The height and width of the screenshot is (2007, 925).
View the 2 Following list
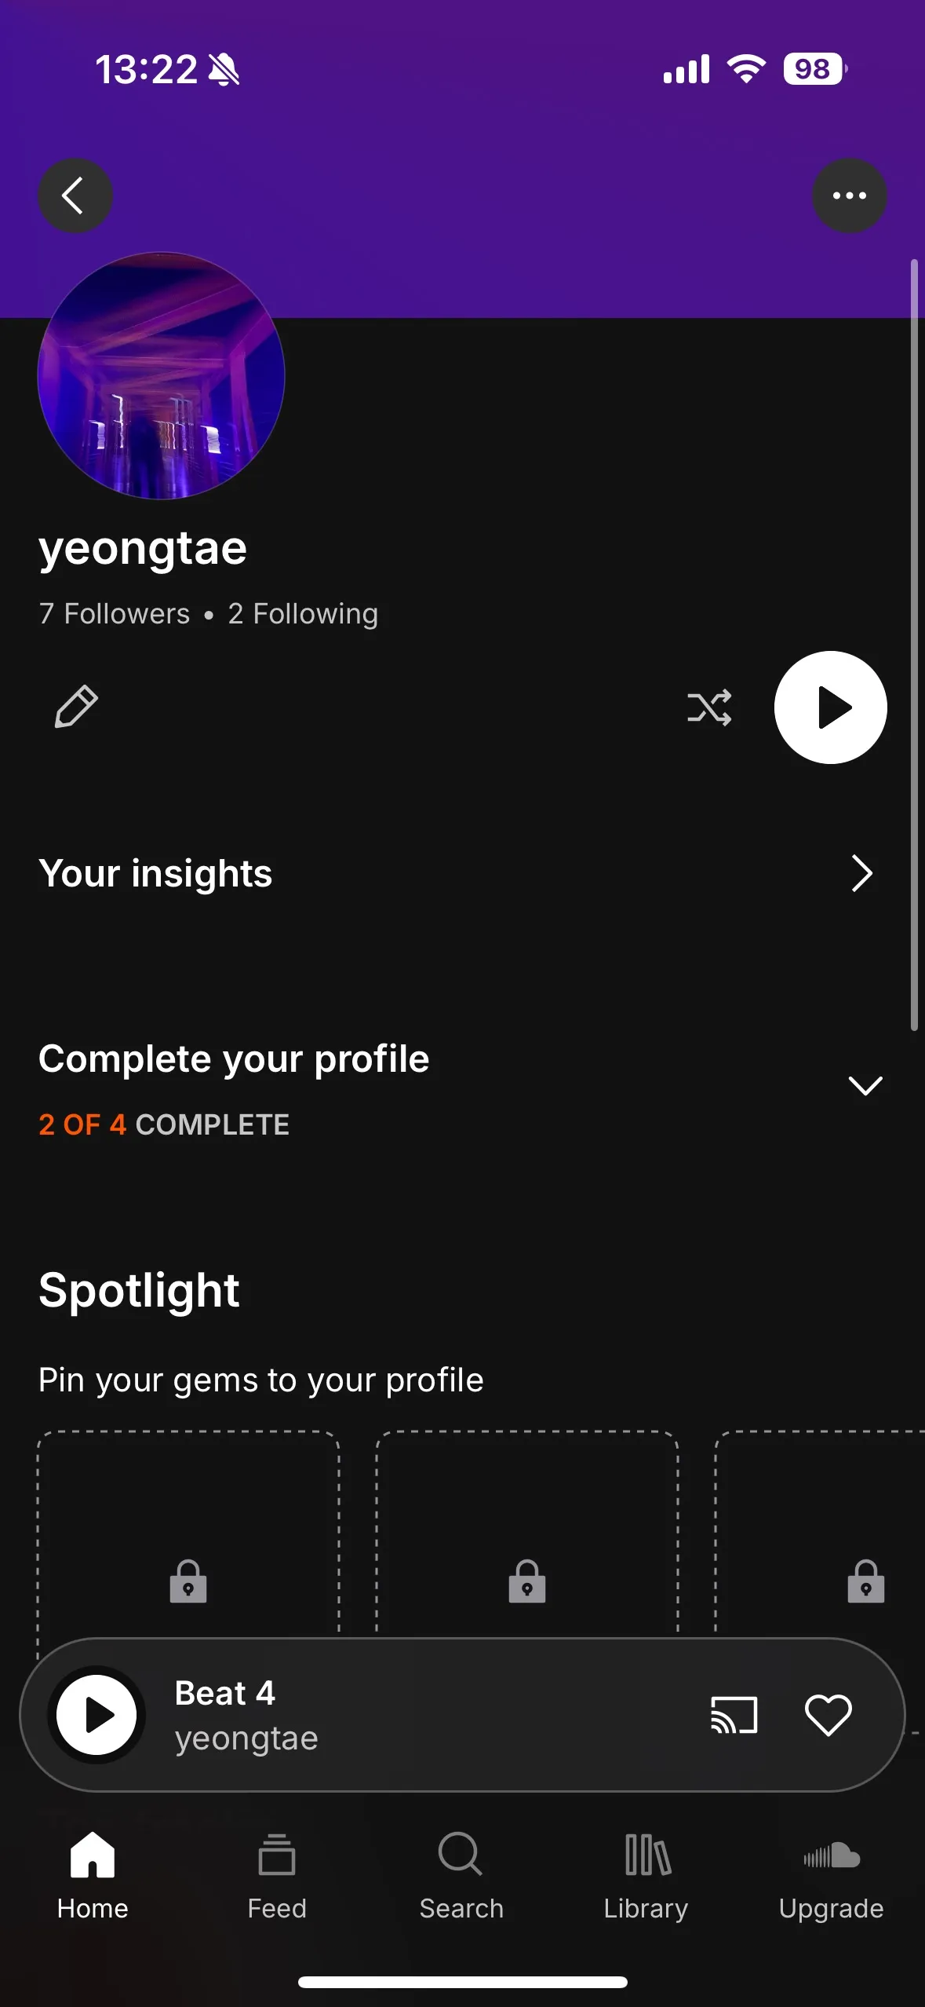pos(303,614)
